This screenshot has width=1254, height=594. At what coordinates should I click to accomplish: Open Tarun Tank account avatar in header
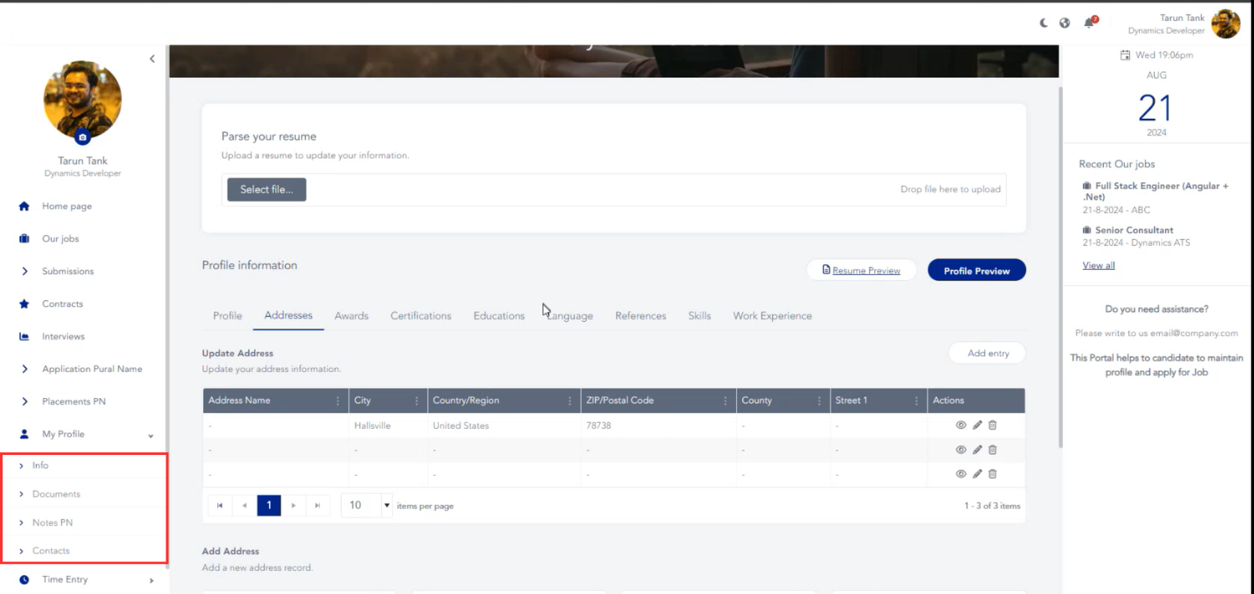coord(1225,24)
